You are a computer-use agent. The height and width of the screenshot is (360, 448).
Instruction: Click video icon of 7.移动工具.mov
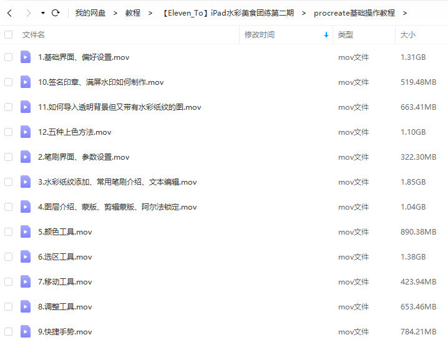pyautogui.click(x=26, y=281)
